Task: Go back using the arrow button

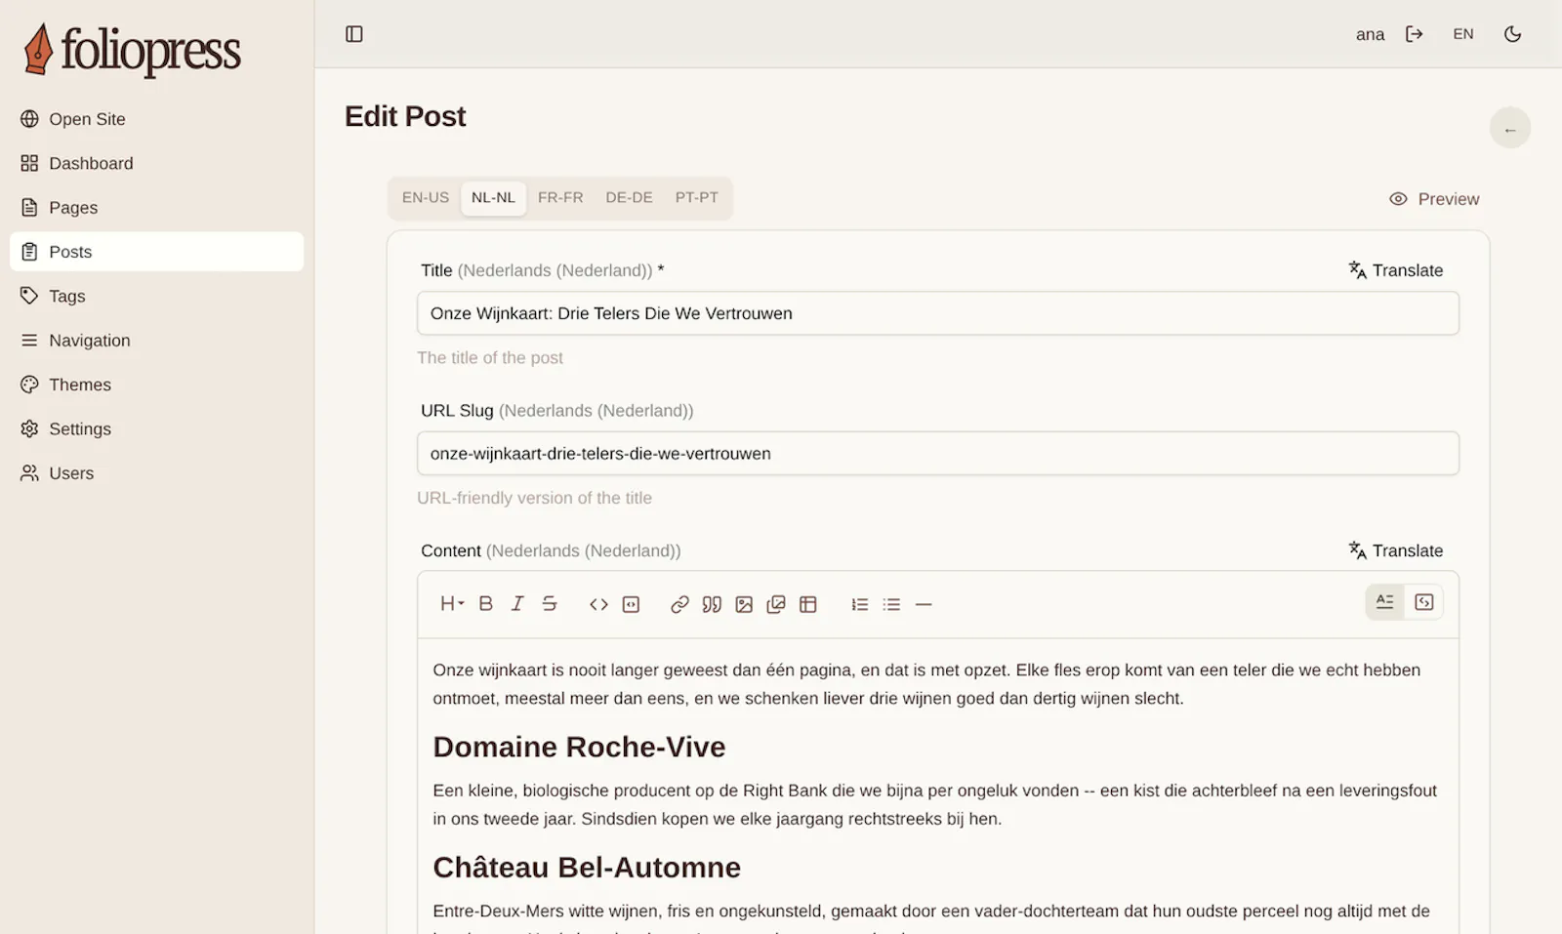Action: click(x=1510, y=129)
